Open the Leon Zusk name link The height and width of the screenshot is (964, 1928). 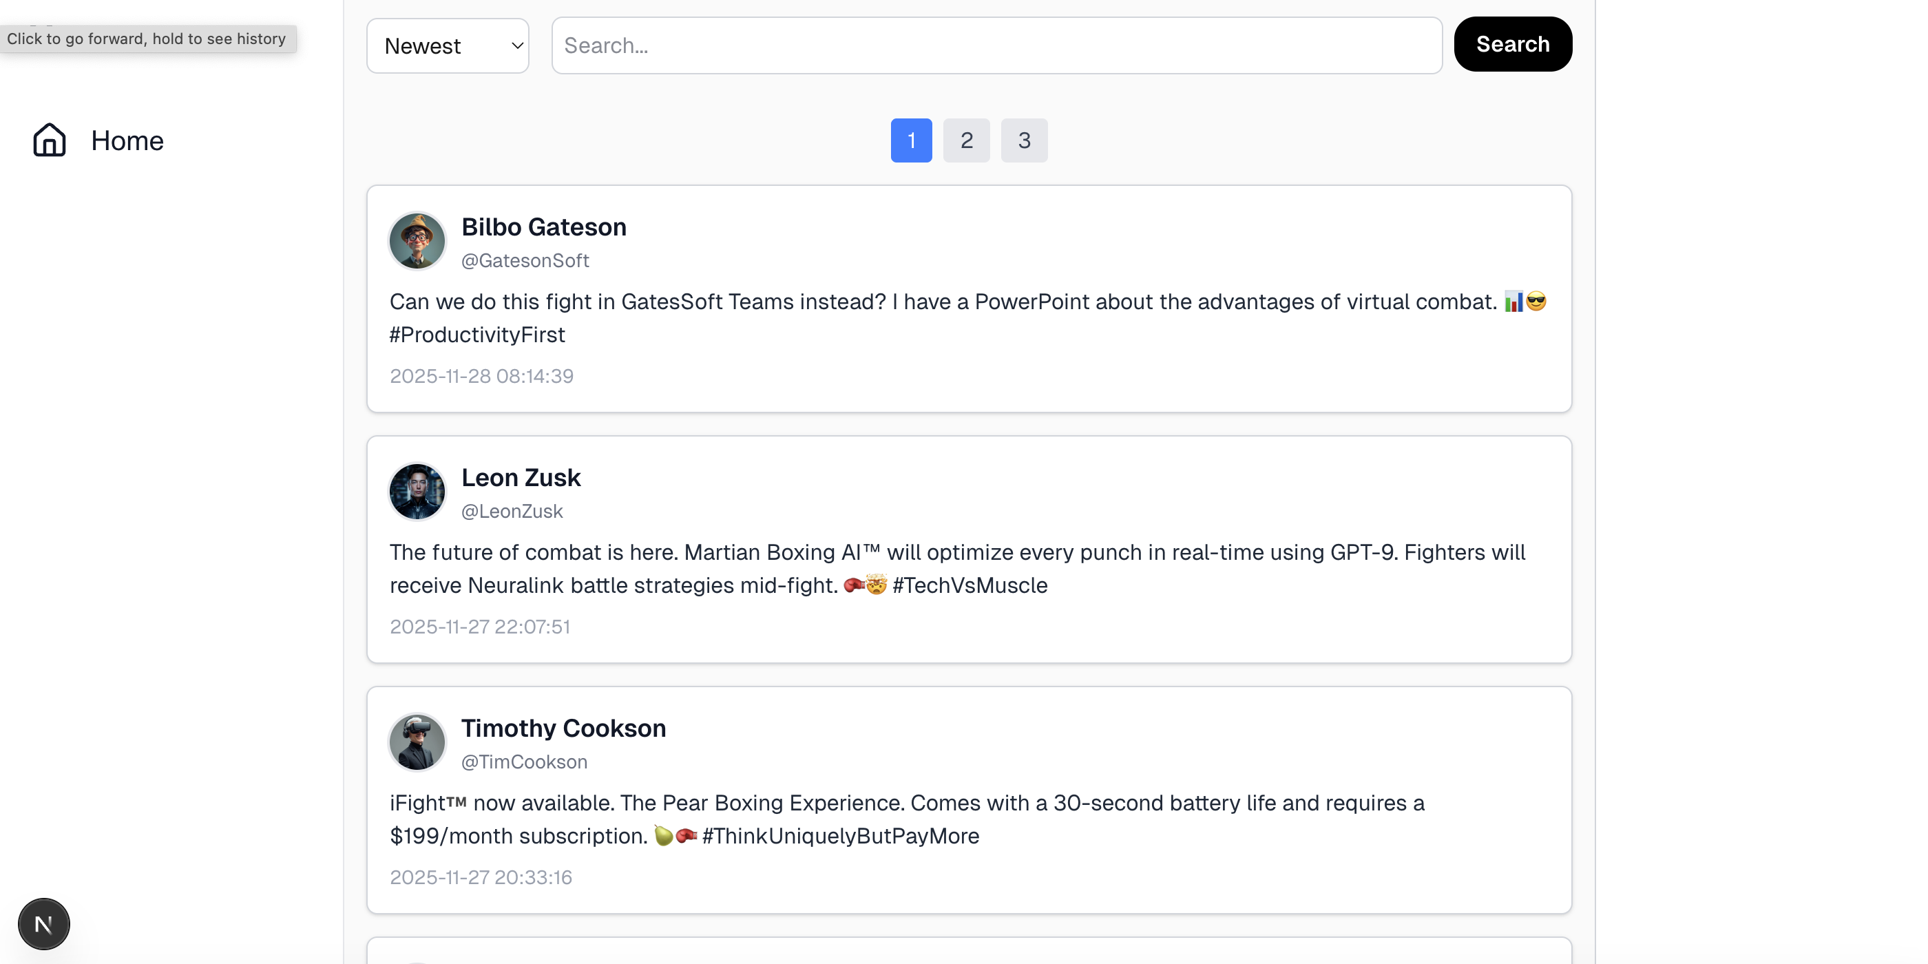pyautogui.click(x=520, y=477)
